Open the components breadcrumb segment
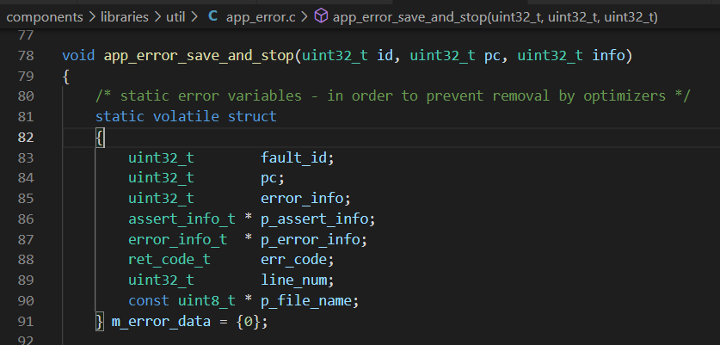Viewport: 720px width, 345px height. pyautogui.click(x=45, y=17)
